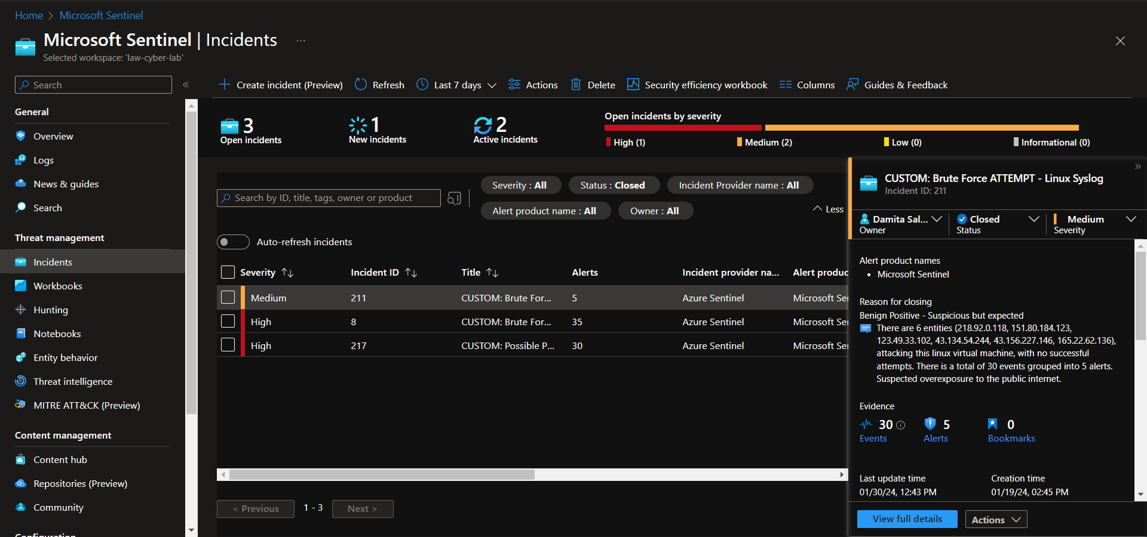This screenshot has width=1147, height=537.
Task: Click the Entity behavior icon
Action: pos(21,357)
